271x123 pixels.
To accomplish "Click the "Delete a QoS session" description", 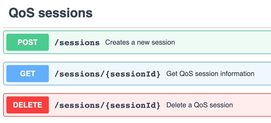I will [x=199, y=105].
